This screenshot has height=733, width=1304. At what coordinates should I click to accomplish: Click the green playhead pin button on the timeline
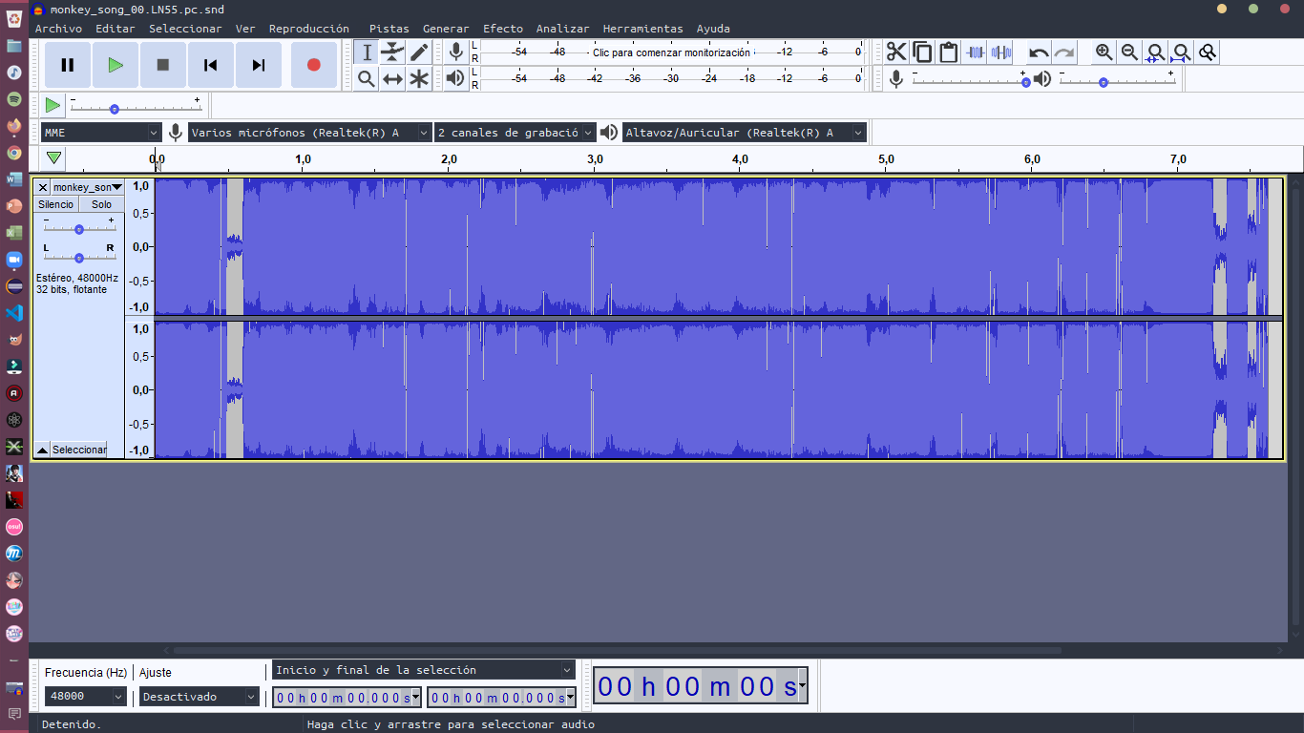click(x=54, y=158)
